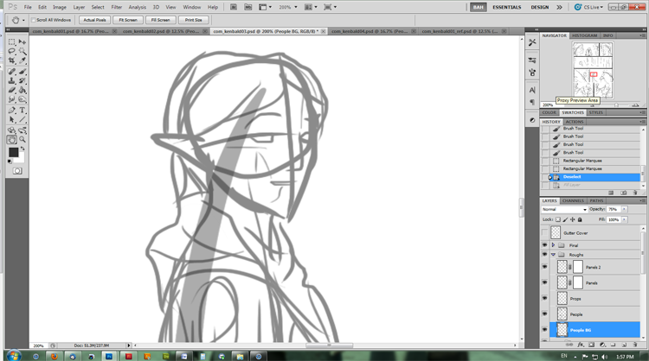The width and height of the screenshot is (649, 361).
Task: Select the Type tool in the toolbox
Action: pos(22,110)
